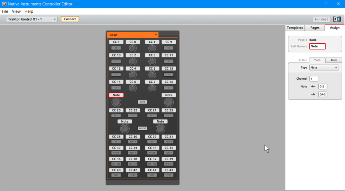Toggle the 3 button under CC 14

(116, 88)
